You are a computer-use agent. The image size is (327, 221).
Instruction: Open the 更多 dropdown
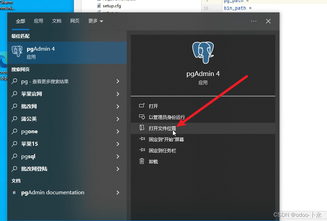(95, 21)
